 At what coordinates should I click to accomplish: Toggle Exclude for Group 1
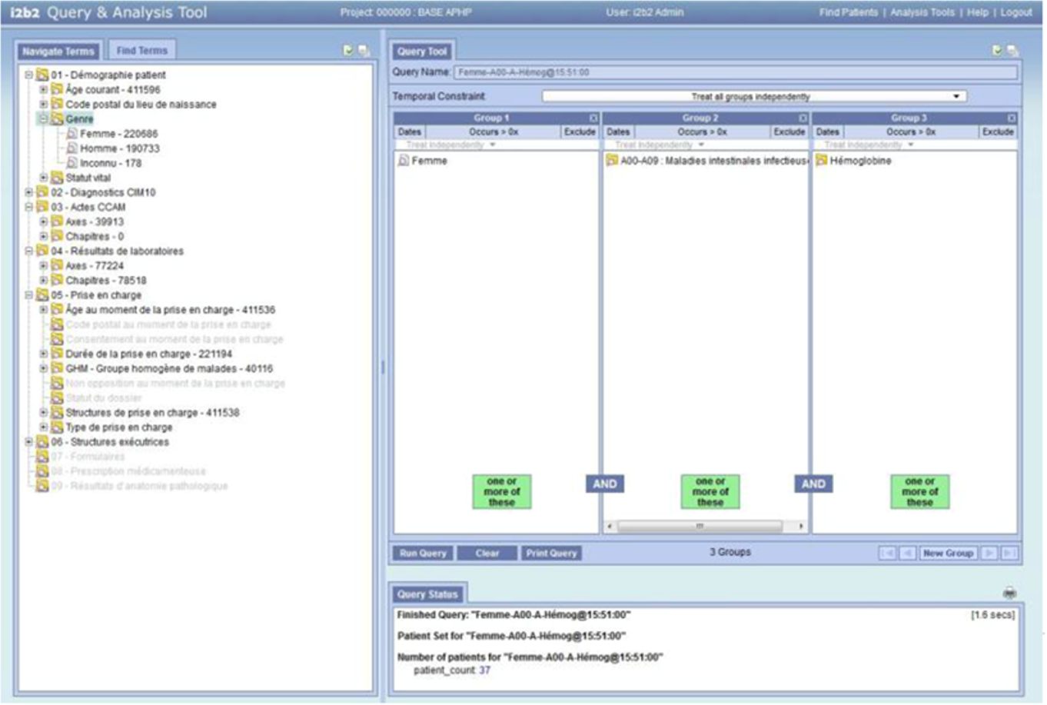[580, 131]
